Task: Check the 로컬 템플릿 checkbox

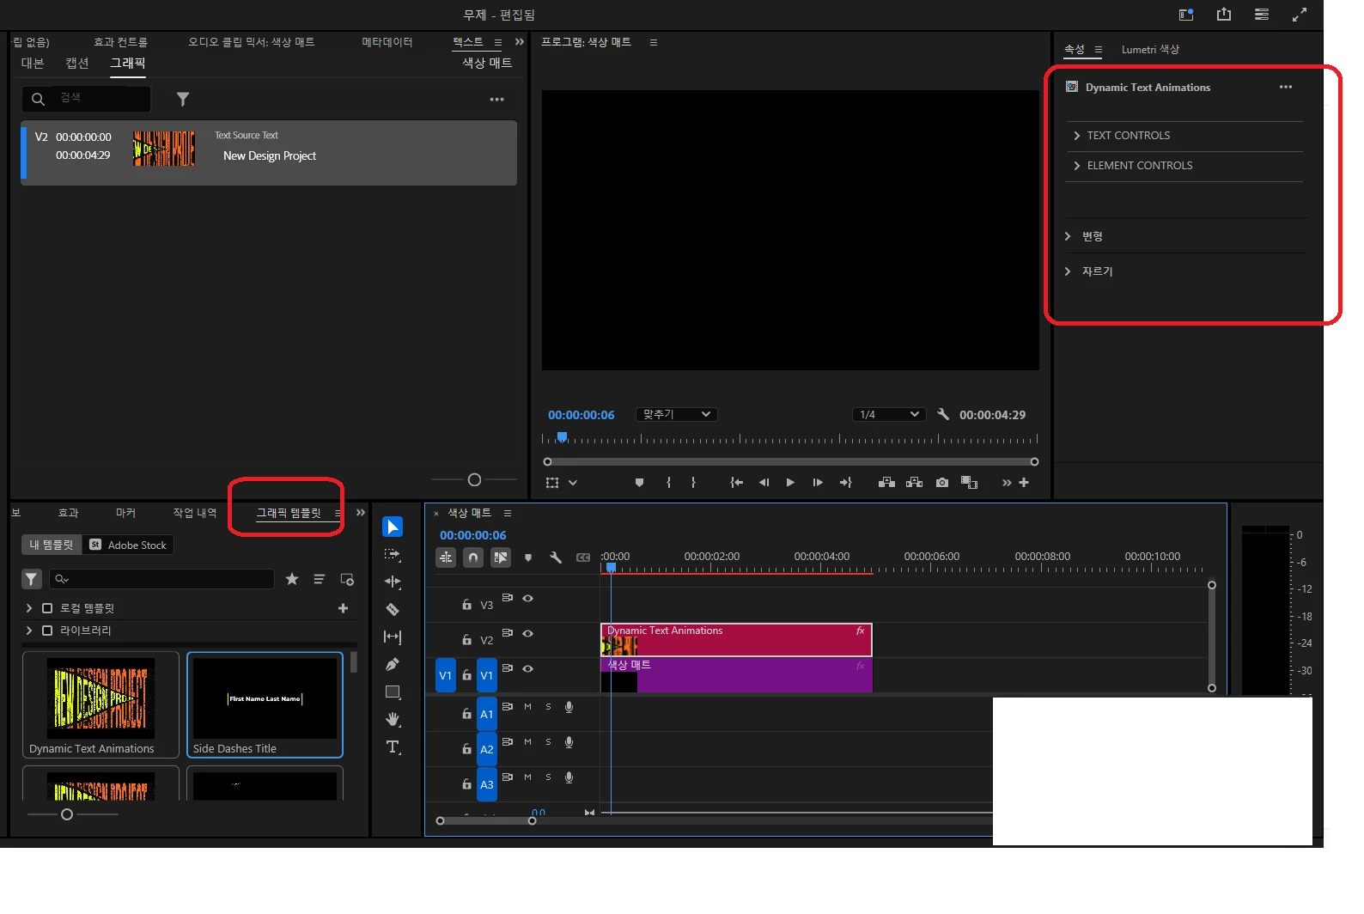Action: tap(47, 608)
